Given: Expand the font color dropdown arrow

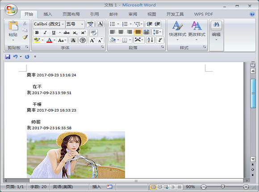Looking at the screenshot, I should pos(54,40).
